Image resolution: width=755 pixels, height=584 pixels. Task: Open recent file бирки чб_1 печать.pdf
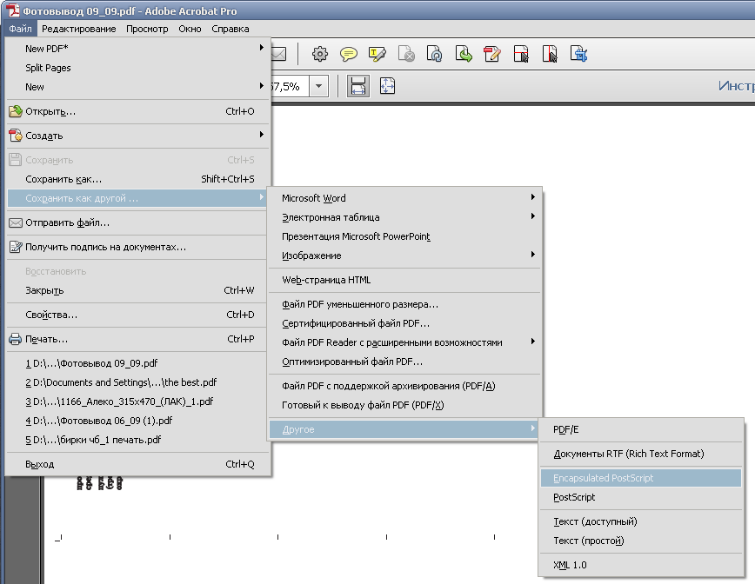pyautogui.click(x=137, y=440)
